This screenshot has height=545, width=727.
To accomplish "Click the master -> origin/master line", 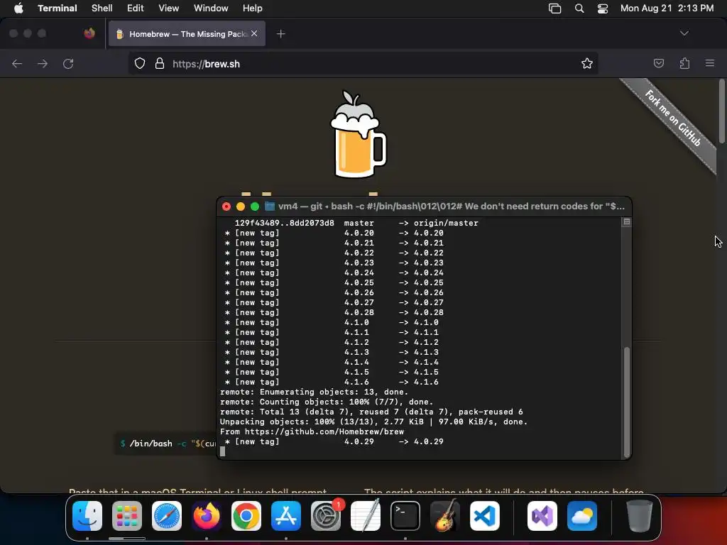I will pos(356,223).
